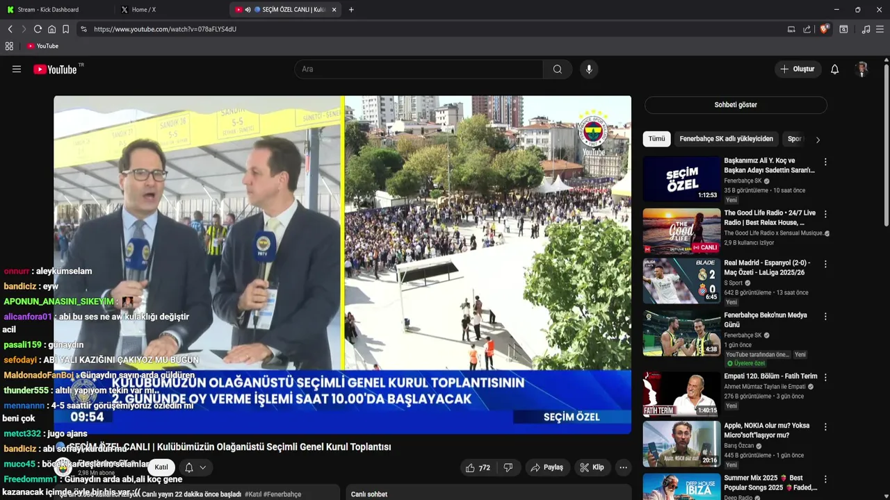Open the account avatar menu
Screen dimensions: 890x500
862,69
